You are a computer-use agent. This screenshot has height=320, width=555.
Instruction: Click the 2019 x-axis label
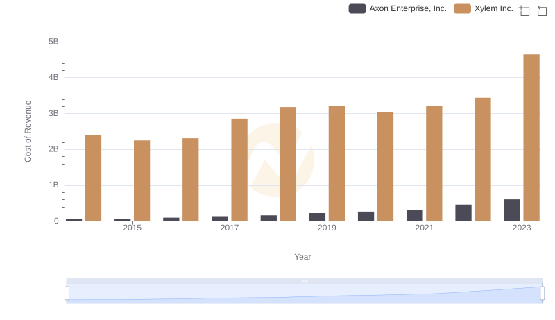point(327,228)
